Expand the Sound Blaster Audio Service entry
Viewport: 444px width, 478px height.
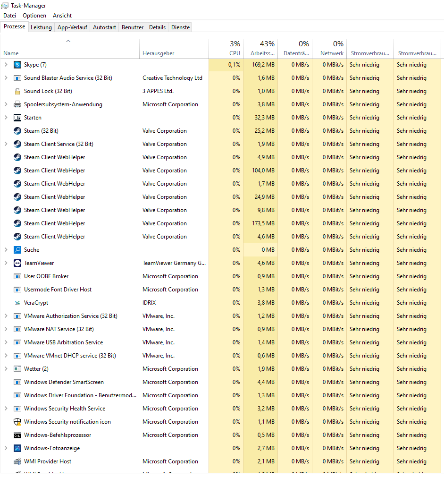[x=6, y=78]
